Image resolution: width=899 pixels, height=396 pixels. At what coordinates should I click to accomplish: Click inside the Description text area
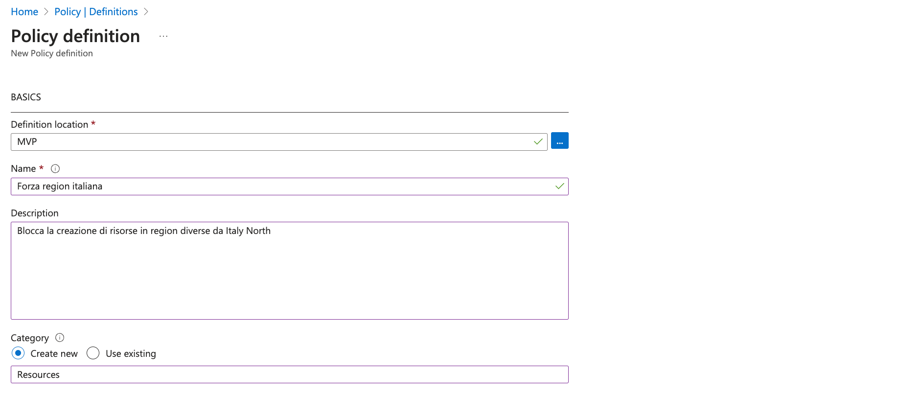tap(289, 274)
